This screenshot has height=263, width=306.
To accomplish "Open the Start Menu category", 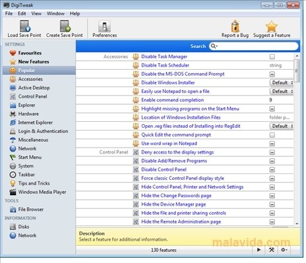I will click(x=30, y=157).
